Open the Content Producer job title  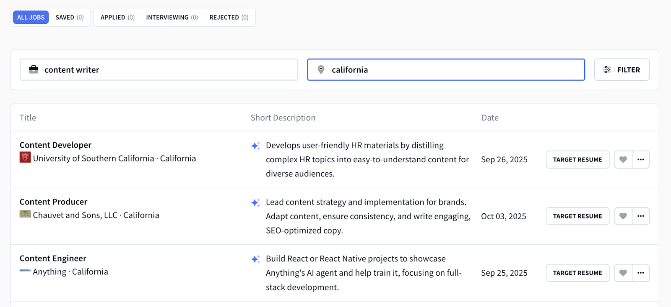pos(53,202)
